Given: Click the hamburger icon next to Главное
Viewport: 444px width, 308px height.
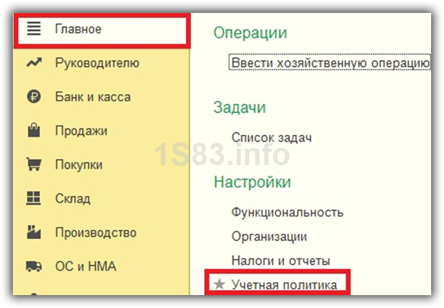Looking at the screenshot, I should [x=34, y=28].
